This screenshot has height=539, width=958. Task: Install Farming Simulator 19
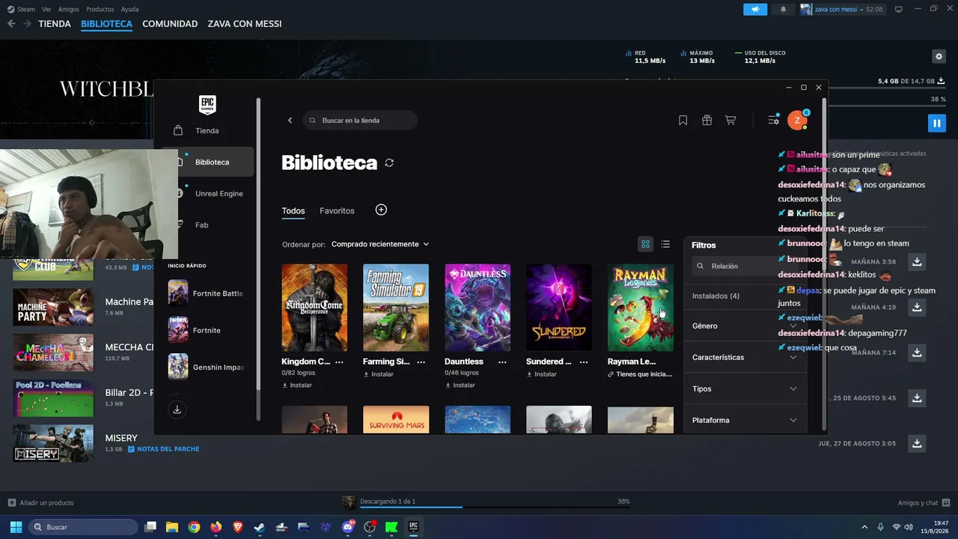(x=379, y=374)
